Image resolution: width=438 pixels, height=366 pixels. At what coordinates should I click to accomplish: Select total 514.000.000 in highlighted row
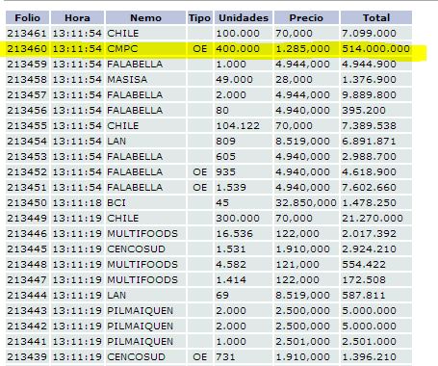(375, 49)
